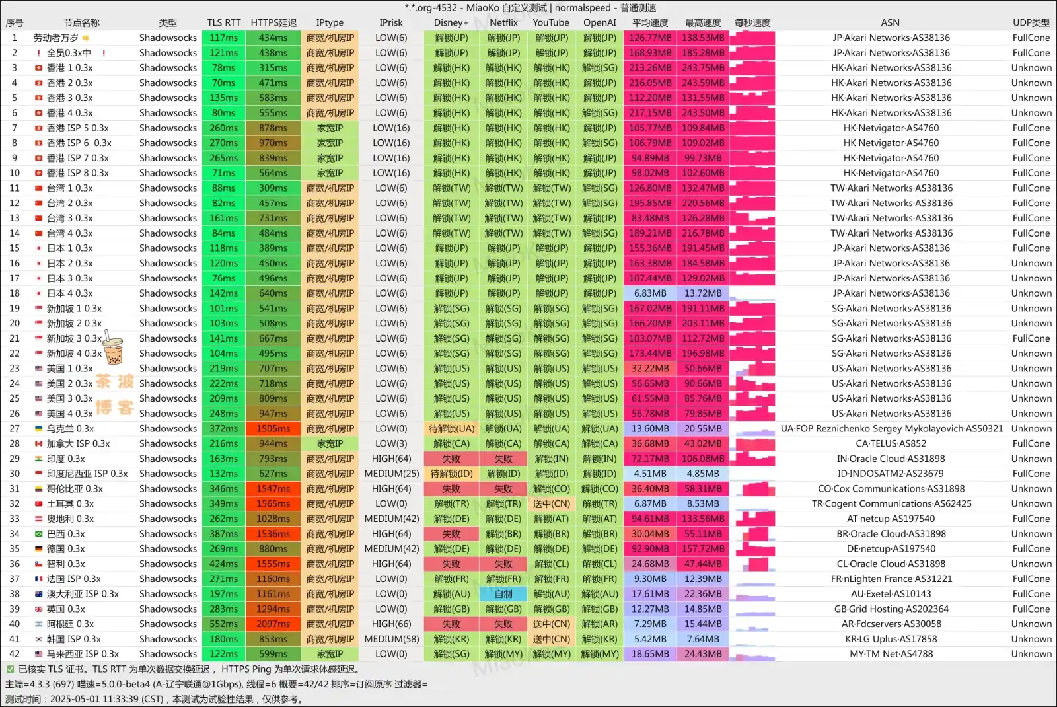Click the 自制 Netflix cell in Australia row

[x=503, y=594]
